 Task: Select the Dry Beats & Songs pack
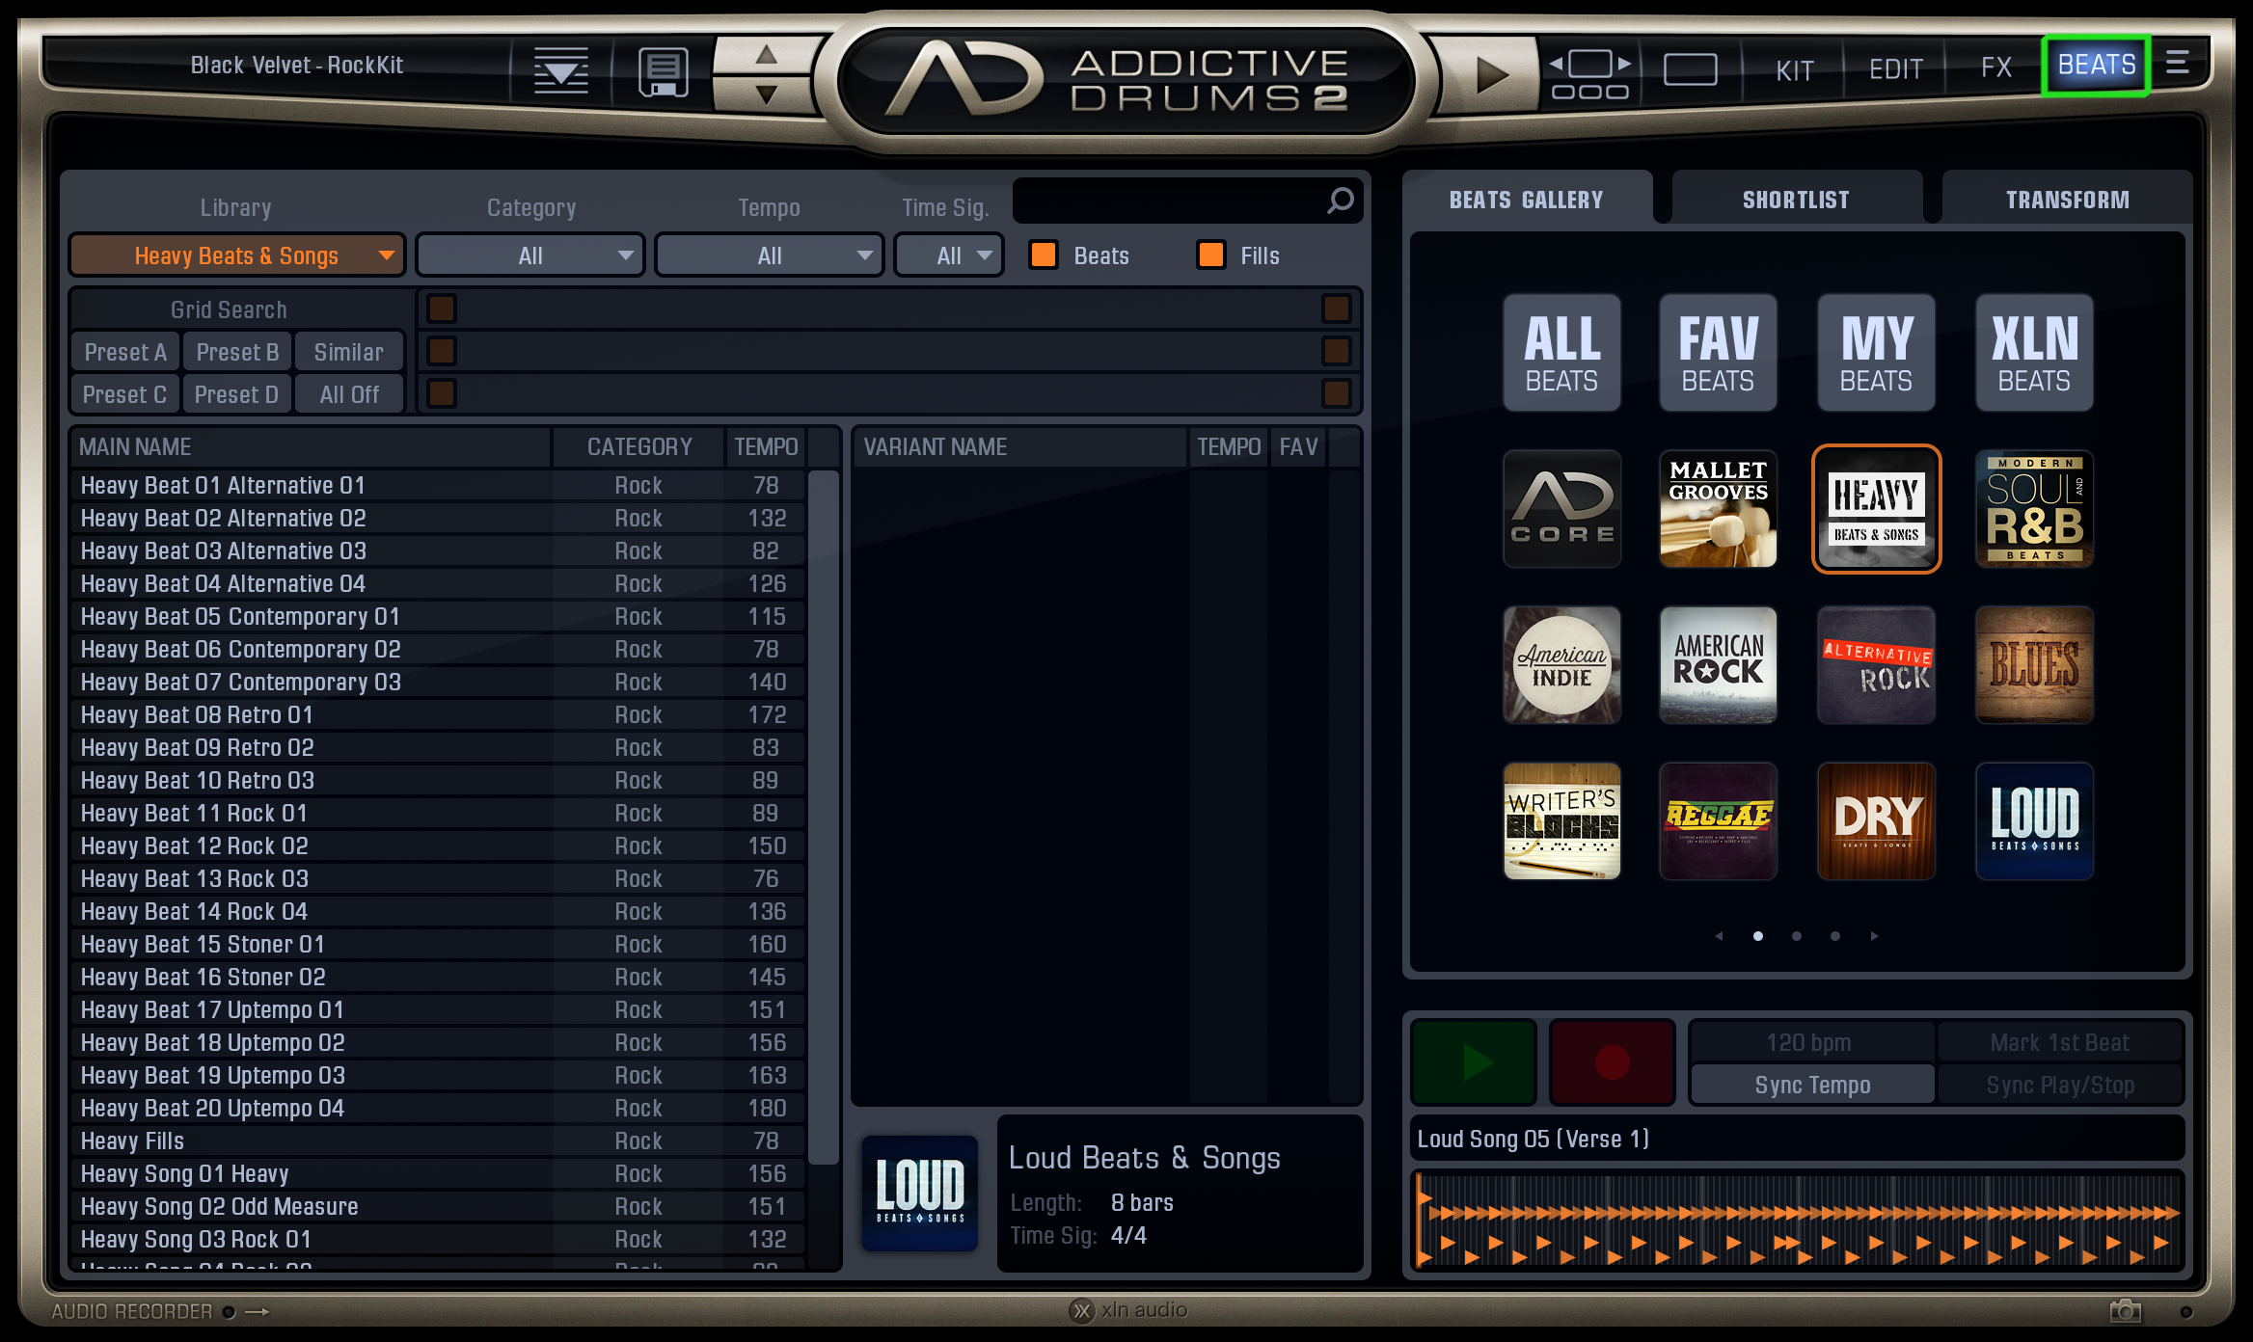click(x=1876, y=821)
